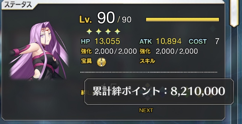This screenshot has width=242, height=124.
Task: Tap the スキル label
Action: 147,61
